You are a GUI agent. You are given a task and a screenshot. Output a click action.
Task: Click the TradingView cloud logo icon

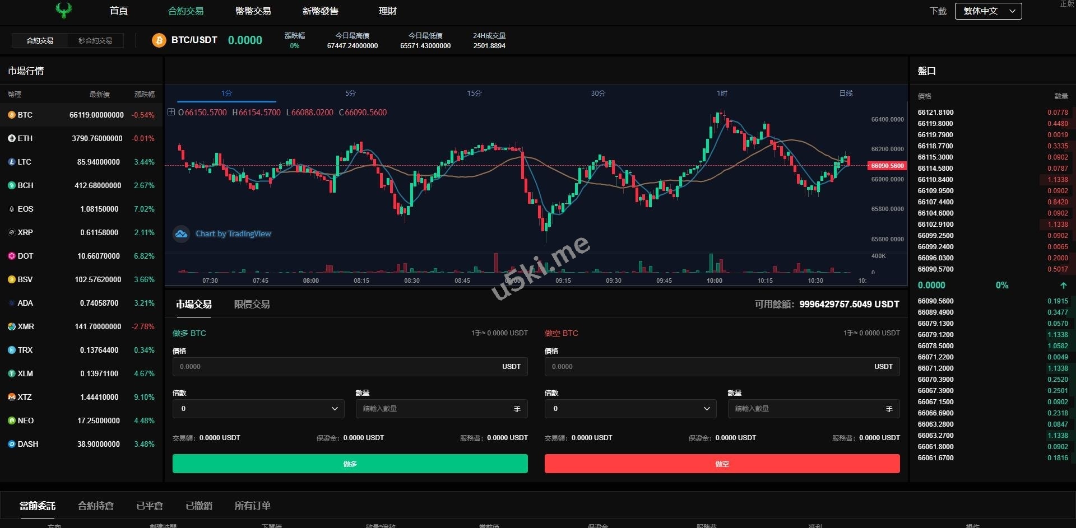[x=181, y=234]
